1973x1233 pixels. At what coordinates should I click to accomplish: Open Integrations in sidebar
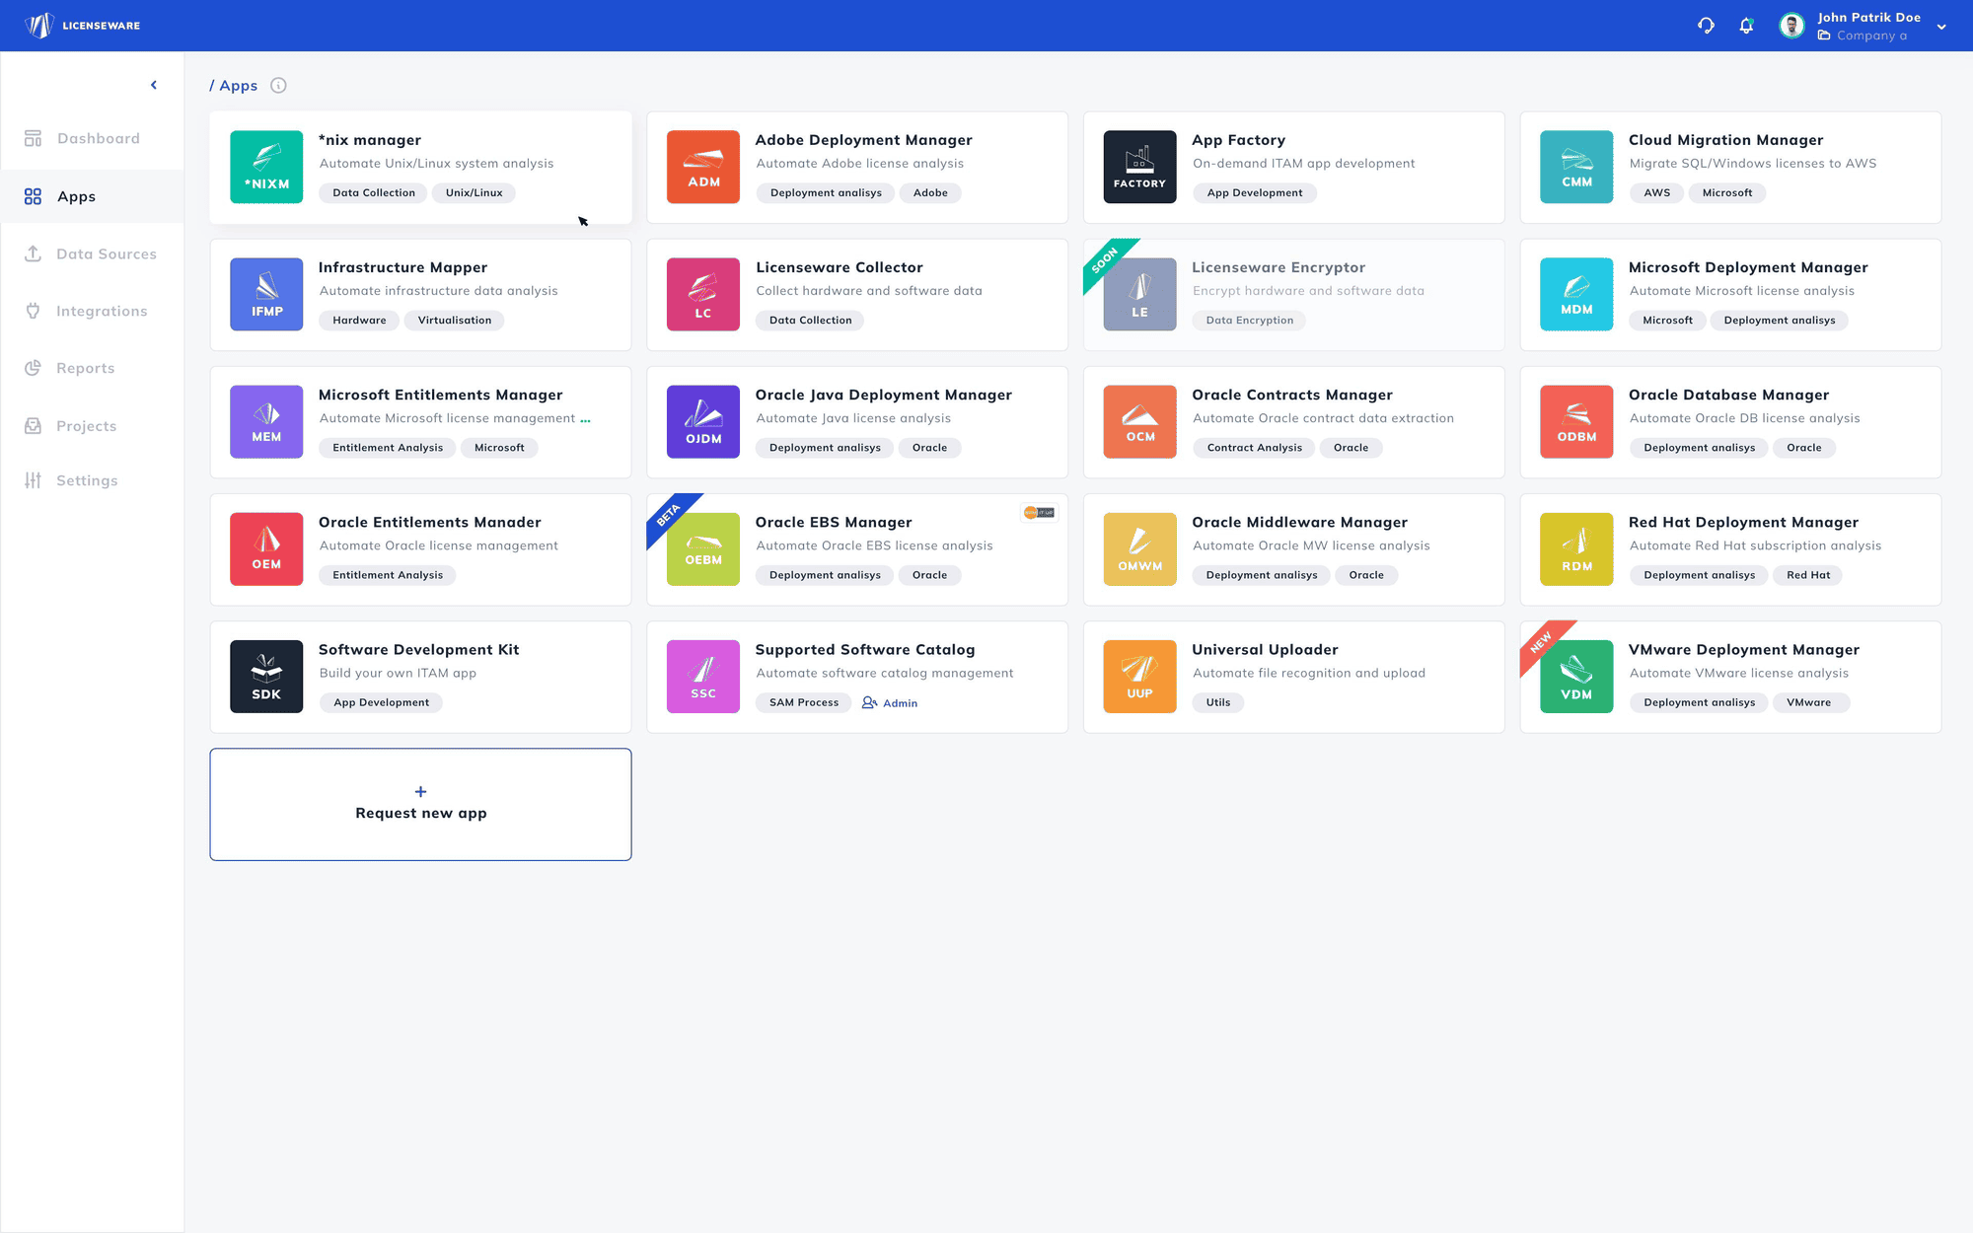point(92,311)
